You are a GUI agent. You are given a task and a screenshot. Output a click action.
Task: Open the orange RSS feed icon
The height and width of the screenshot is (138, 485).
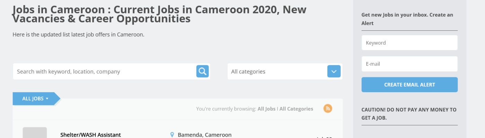click(x=328, y=108)
